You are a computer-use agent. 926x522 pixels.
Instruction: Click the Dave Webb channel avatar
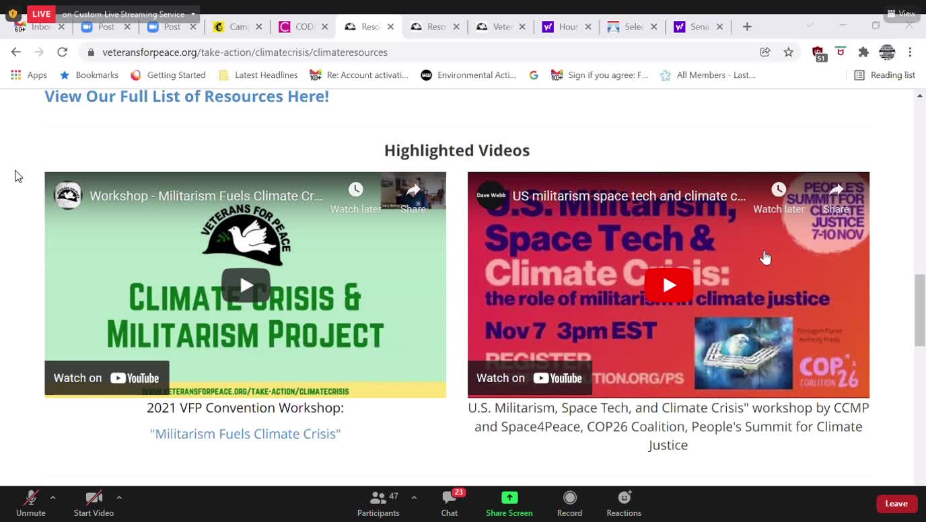click(491, 196)
